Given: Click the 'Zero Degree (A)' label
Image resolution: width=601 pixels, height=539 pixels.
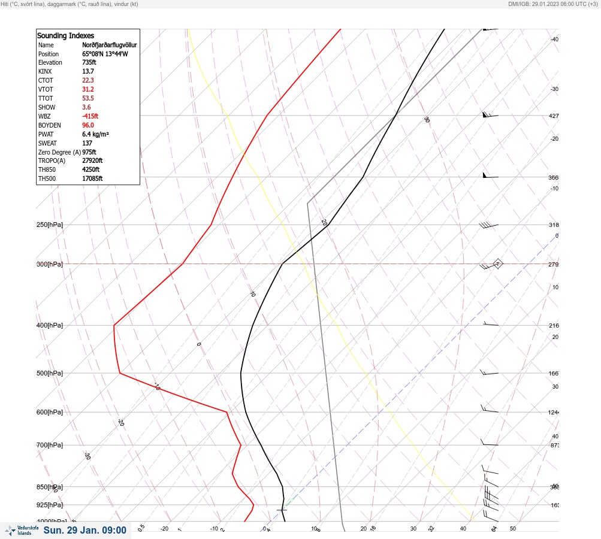Looking at the screenshot, I should point(59,152).
